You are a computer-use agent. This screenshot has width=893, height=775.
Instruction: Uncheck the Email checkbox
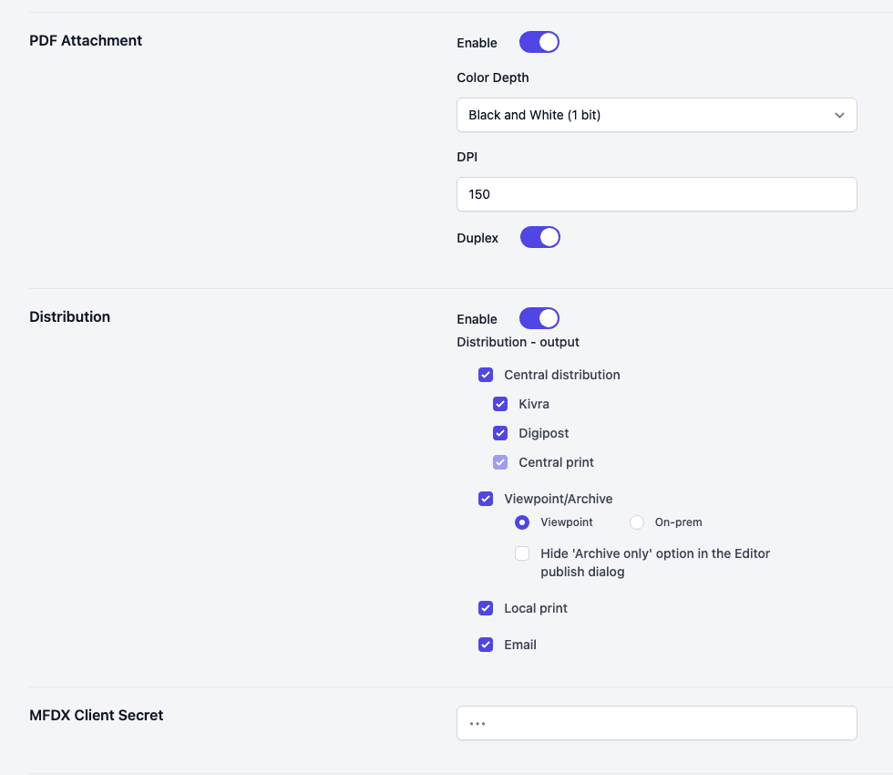pos(486,645)
